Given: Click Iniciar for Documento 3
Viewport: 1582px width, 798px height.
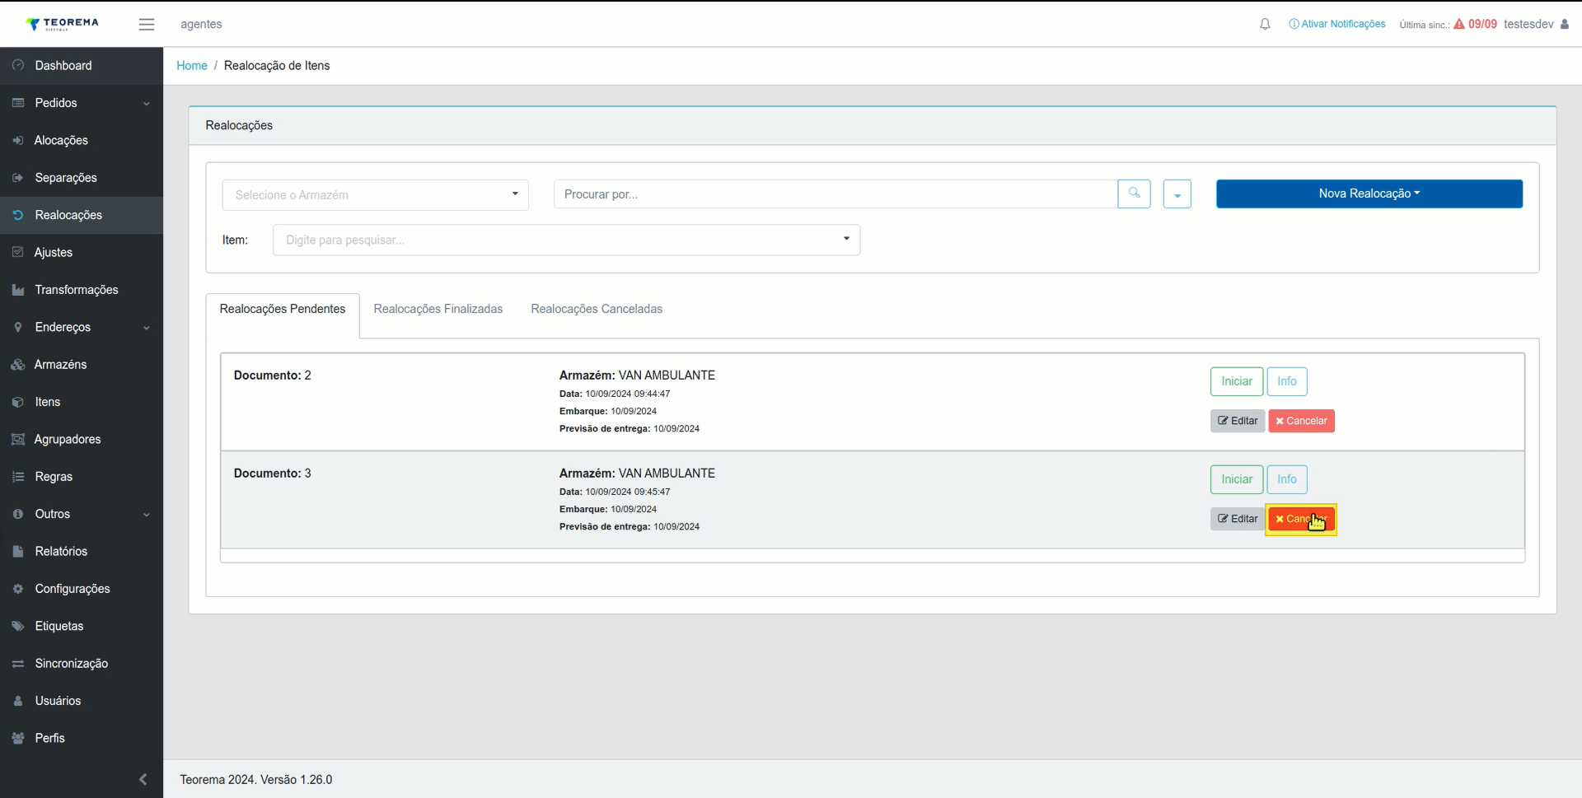Looking at the screenshot, I should click(x=1236, y=479).
